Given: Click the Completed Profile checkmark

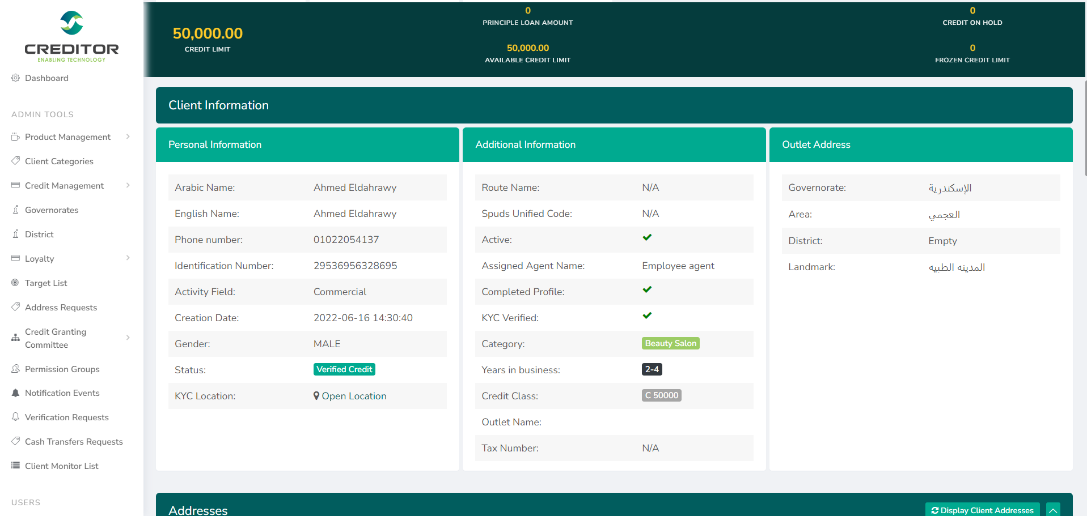Looking at the screenshot, I should click(647, 290).
